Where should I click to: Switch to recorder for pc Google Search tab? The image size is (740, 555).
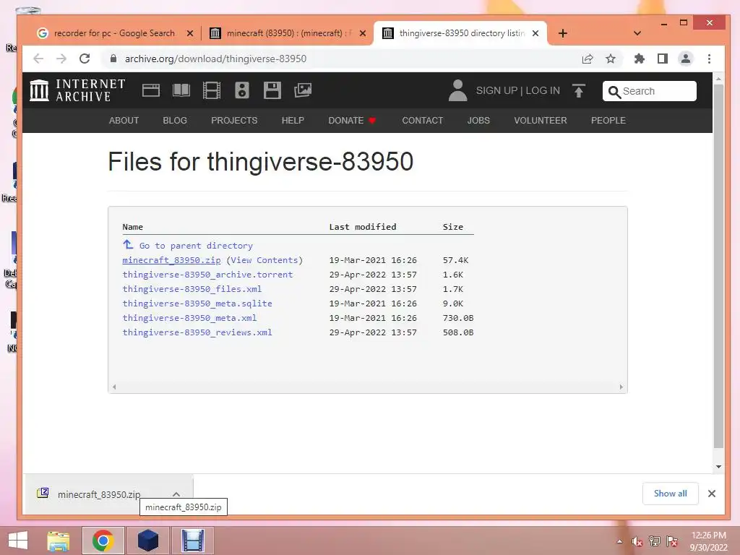pyautogui.click(x=115, y=33)
